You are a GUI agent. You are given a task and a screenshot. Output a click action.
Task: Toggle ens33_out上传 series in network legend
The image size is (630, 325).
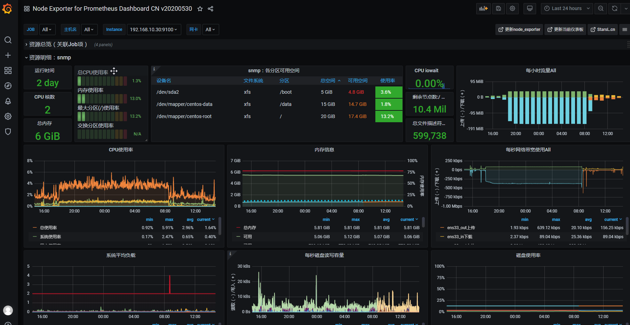tap(461, 228)
